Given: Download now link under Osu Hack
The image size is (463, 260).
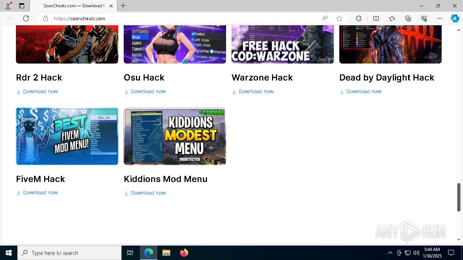Looking at the screenshot, I should tap(145, 91).
